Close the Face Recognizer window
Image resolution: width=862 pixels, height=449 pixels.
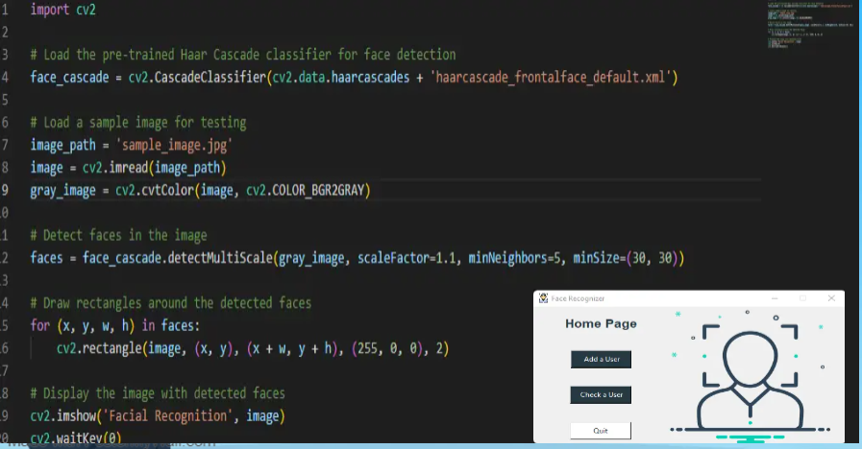pyautogui.click(x=831, y=298)
